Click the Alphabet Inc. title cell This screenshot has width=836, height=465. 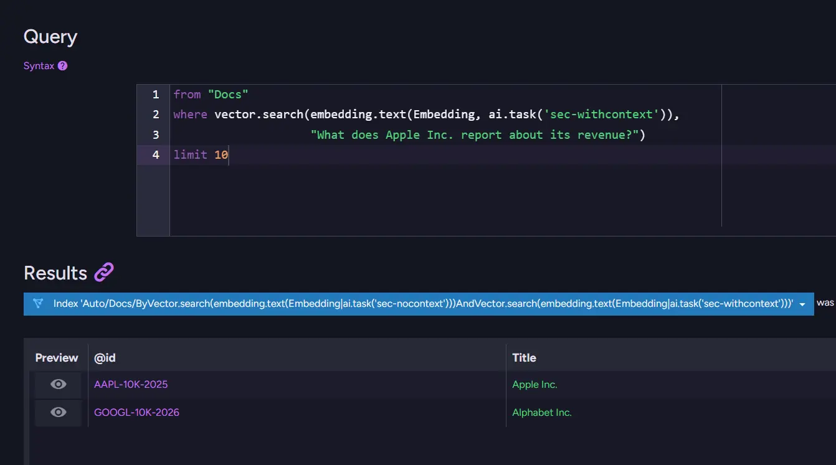(x=541, y=412)
